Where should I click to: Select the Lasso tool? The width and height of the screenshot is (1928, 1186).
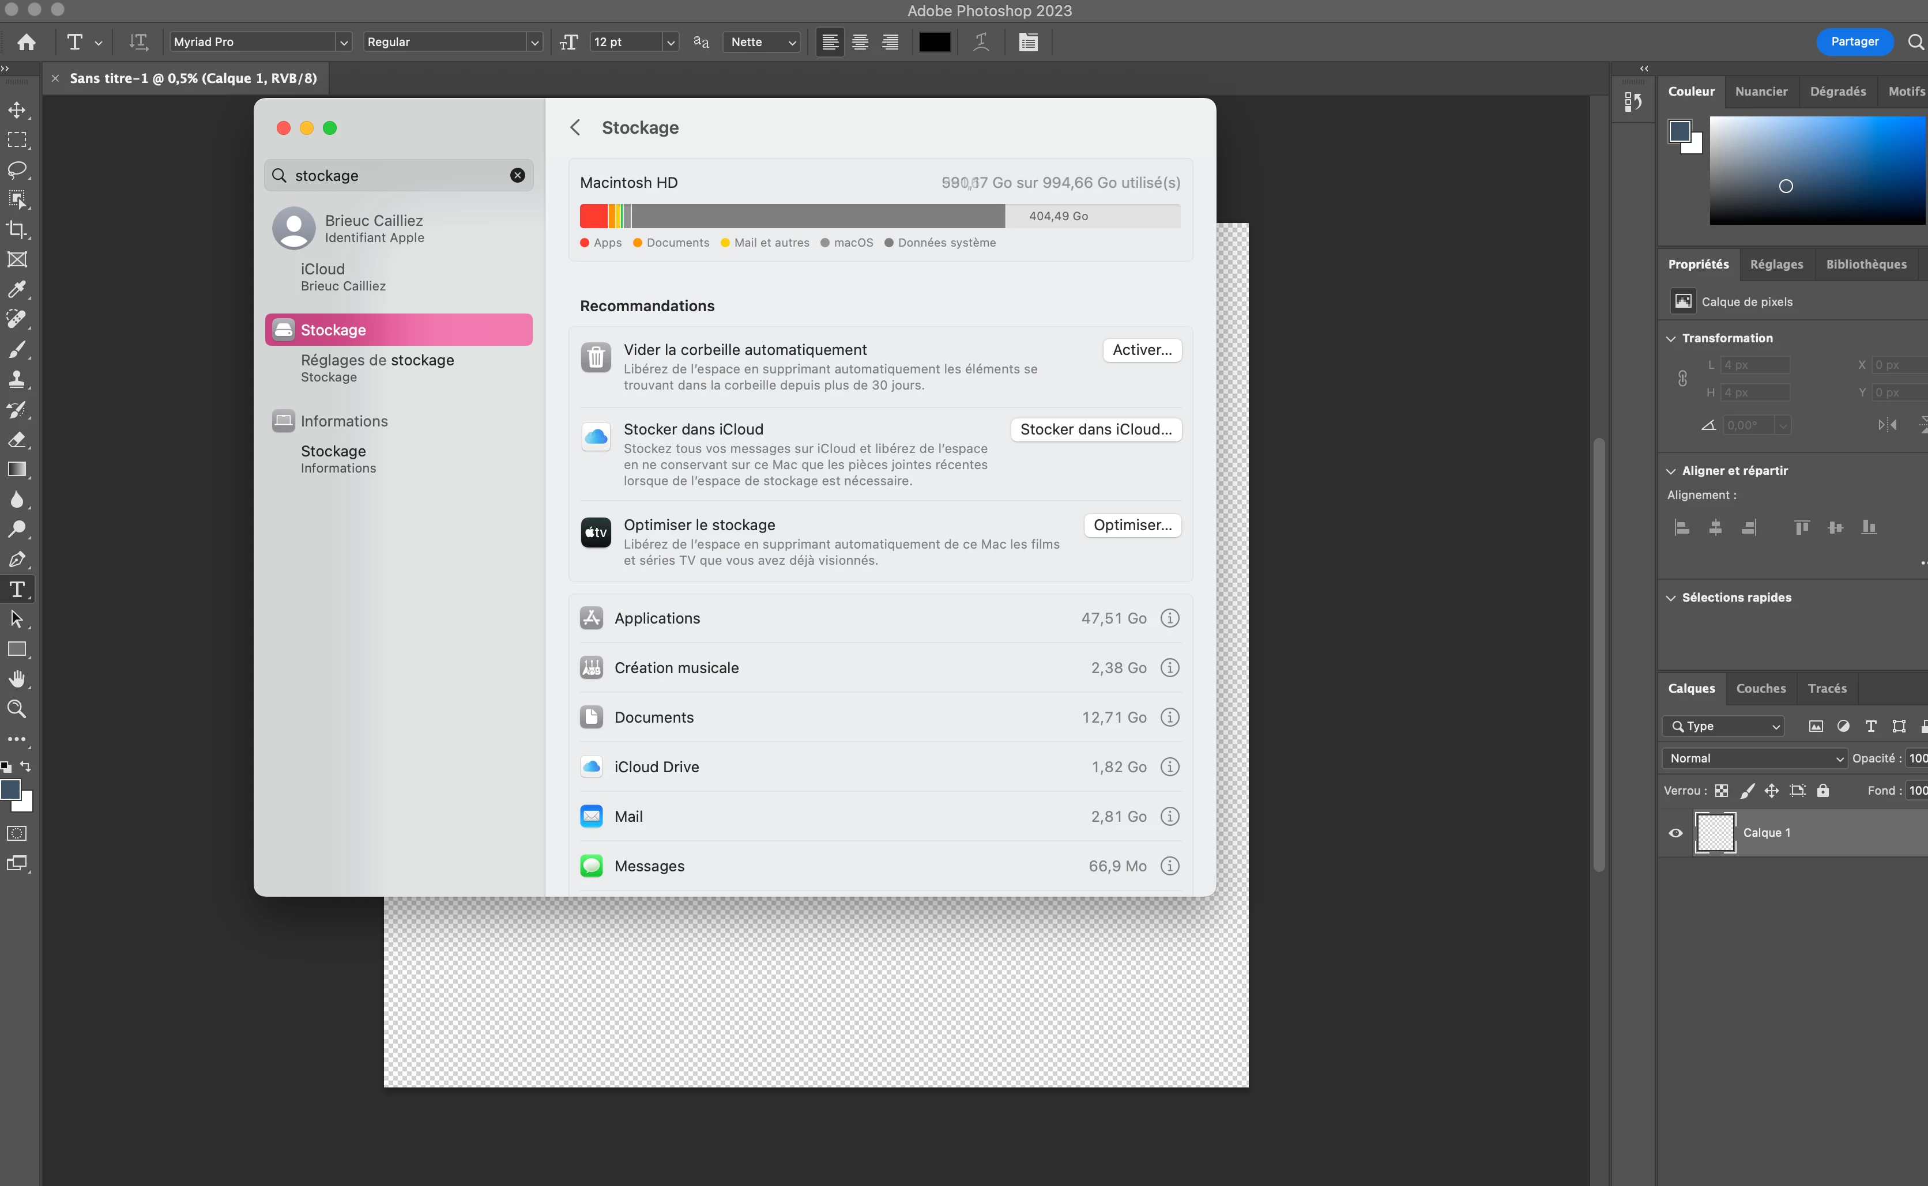tap(17, 169)
